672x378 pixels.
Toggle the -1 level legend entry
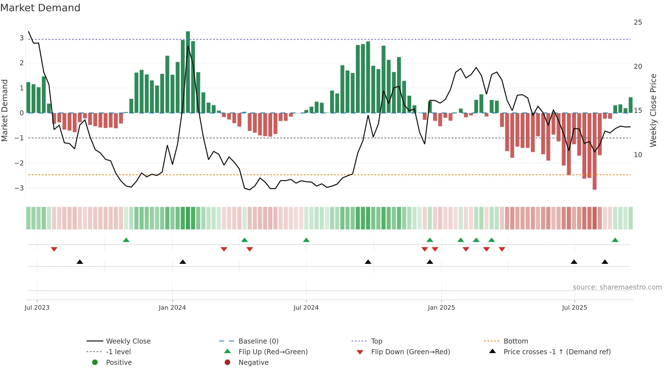[109, 352]
